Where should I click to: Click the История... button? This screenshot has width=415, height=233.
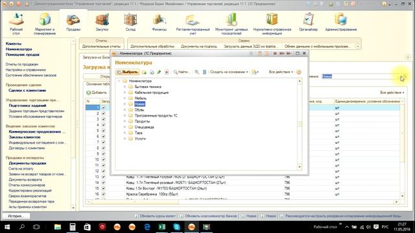pos(16,216)
